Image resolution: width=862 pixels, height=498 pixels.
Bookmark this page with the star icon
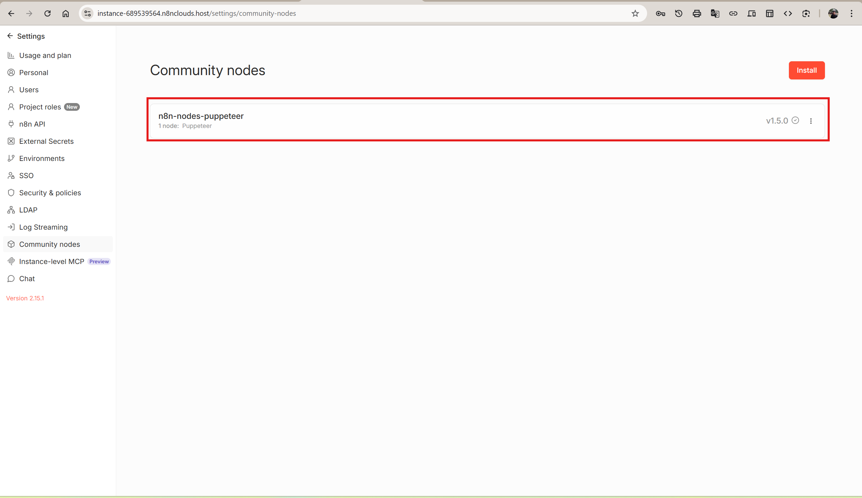click(x=635, y=13)
